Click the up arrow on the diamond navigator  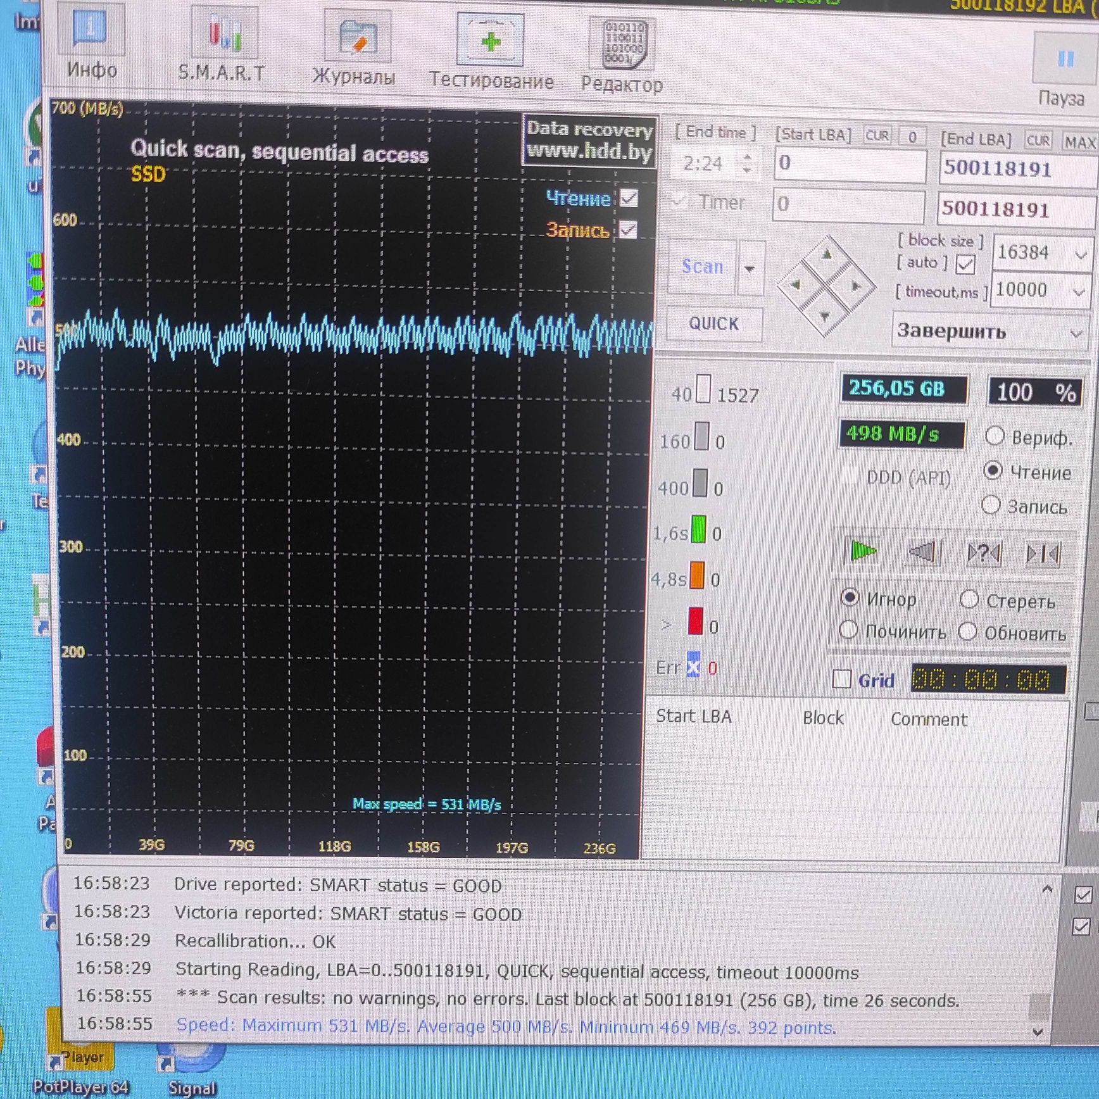click(828, 255)
